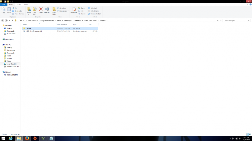252x141 pixels.
Task: Navigate to Program Files (x86) breadcrumb
Action: click(47, 21)
